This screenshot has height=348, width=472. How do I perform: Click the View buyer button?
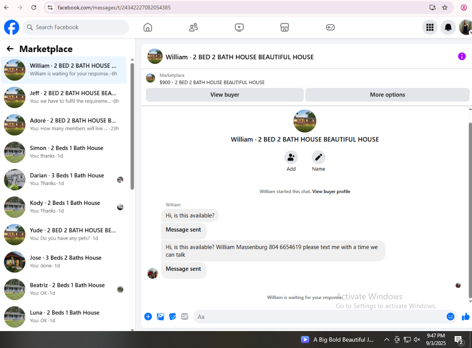[225, 95]
